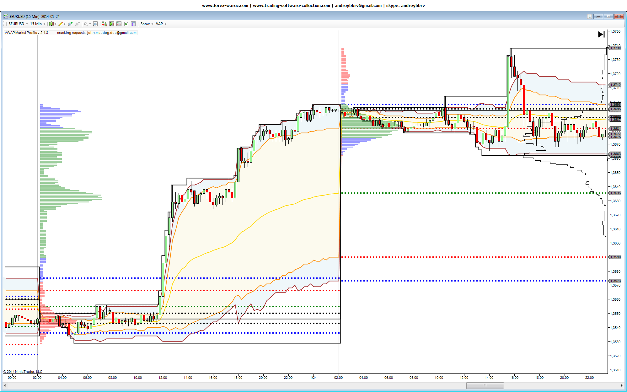
Task: Open the Strategies dollar sign icon
Action: [x=126, y=24]
